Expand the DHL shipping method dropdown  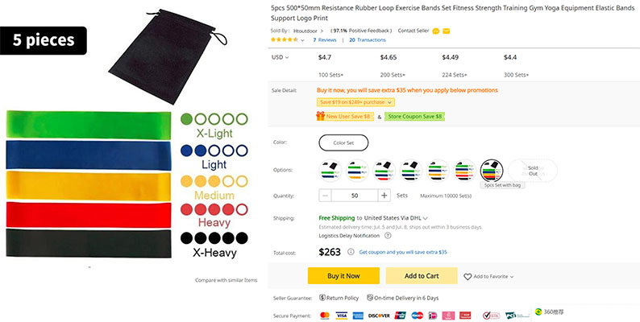[425, 217]
